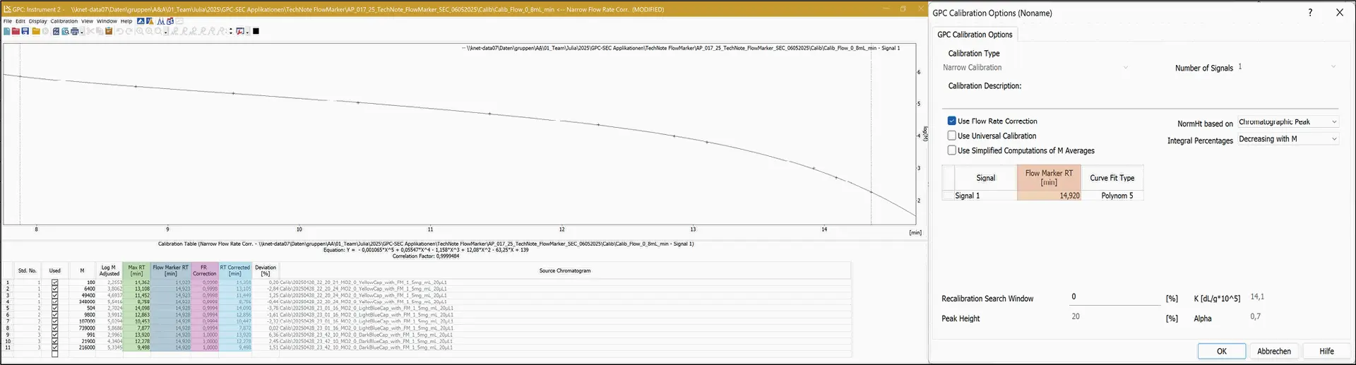Click the help question mark in dialog title

point(1310,13)
